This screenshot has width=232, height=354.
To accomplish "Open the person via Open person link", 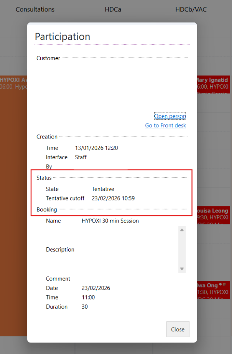I will point(170,116).
